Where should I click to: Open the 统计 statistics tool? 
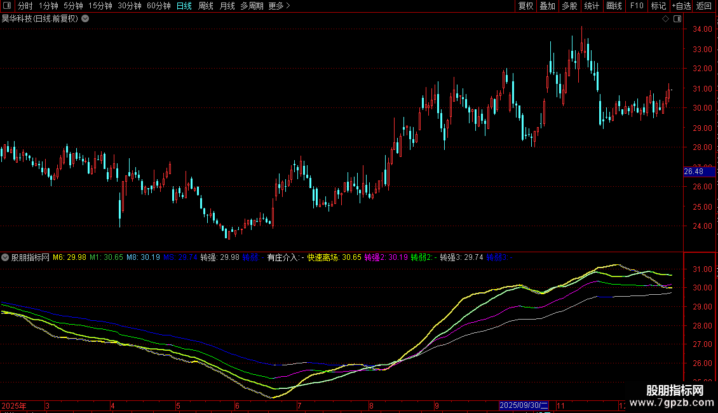pos(592,6)
